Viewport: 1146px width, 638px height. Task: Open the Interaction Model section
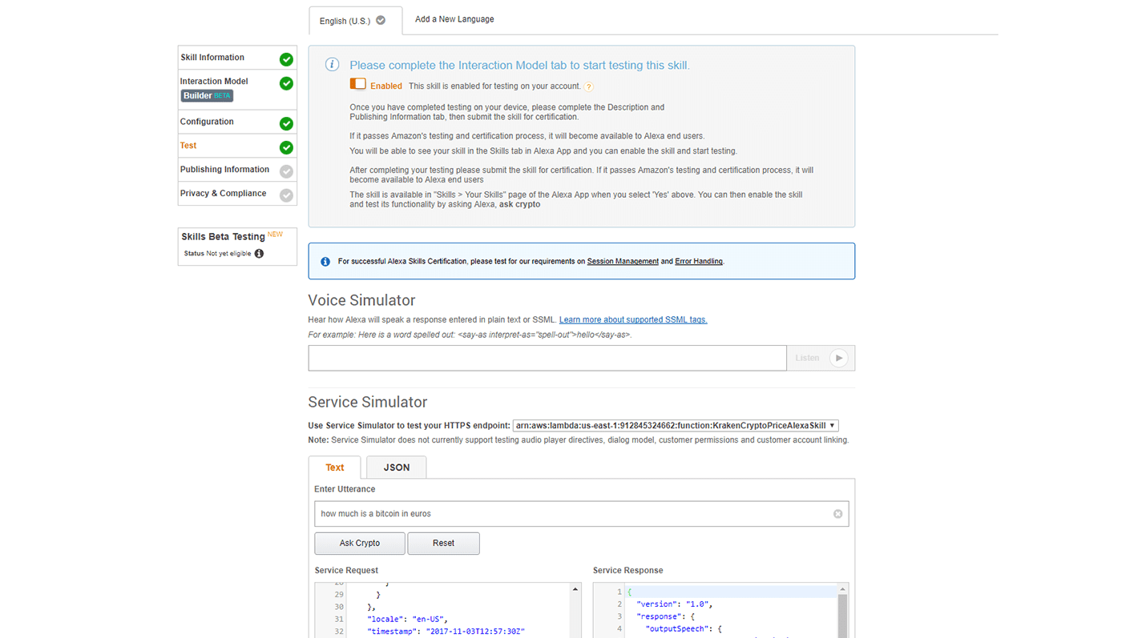(237, 90)
